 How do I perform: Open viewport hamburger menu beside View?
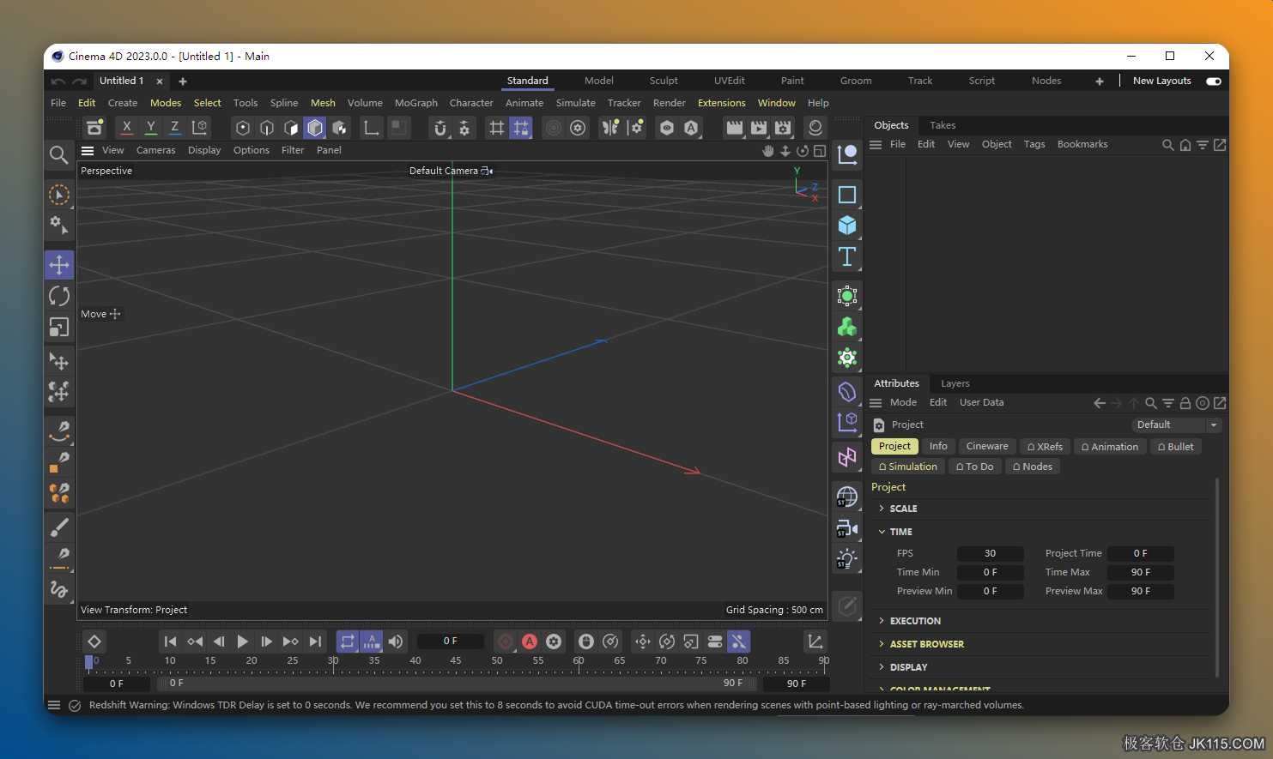coord(88,151)
